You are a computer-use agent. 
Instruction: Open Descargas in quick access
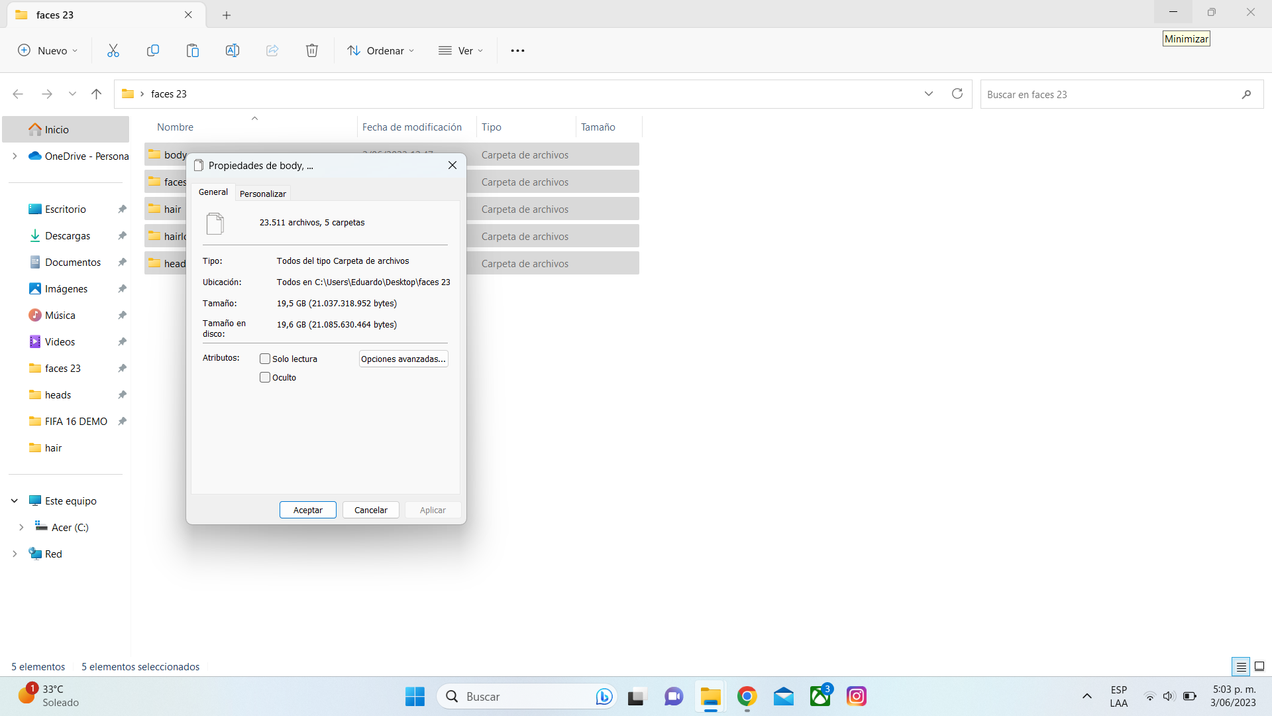[x=68, y=235]
